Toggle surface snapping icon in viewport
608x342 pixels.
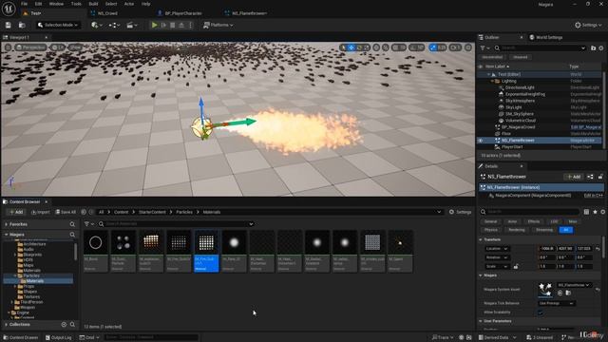(386, 47)
